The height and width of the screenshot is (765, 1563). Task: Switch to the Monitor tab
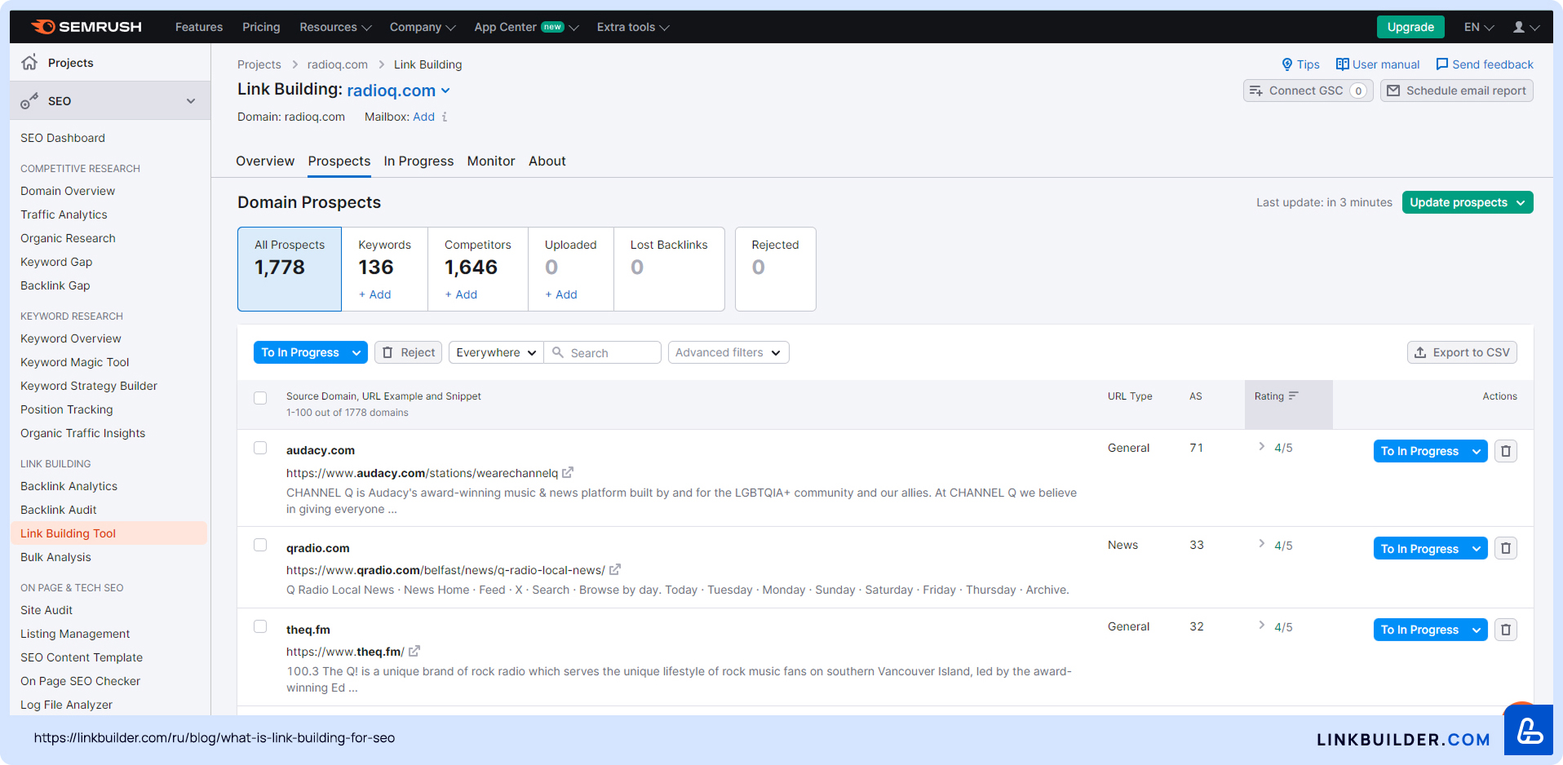pos(491,161)
